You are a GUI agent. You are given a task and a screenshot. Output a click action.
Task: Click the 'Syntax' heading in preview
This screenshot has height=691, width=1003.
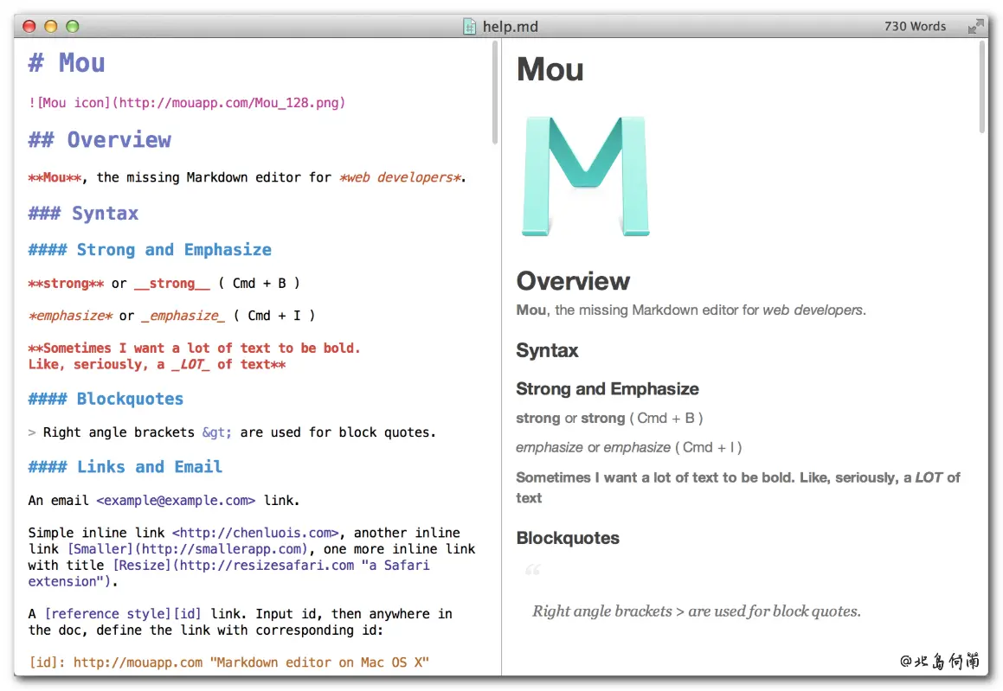(548, 350)
